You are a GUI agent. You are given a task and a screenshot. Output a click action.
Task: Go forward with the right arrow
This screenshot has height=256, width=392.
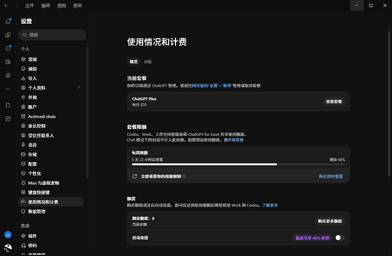(16, 5)
